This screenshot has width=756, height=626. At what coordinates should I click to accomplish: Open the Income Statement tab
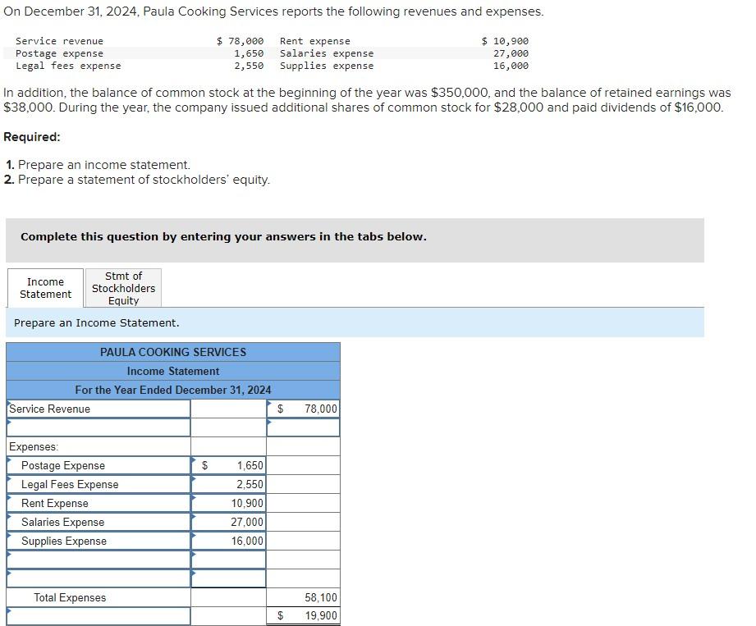[45, 288]
